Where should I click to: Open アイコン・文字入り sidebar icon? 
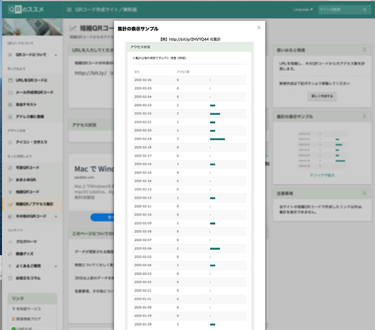[10, 142]
